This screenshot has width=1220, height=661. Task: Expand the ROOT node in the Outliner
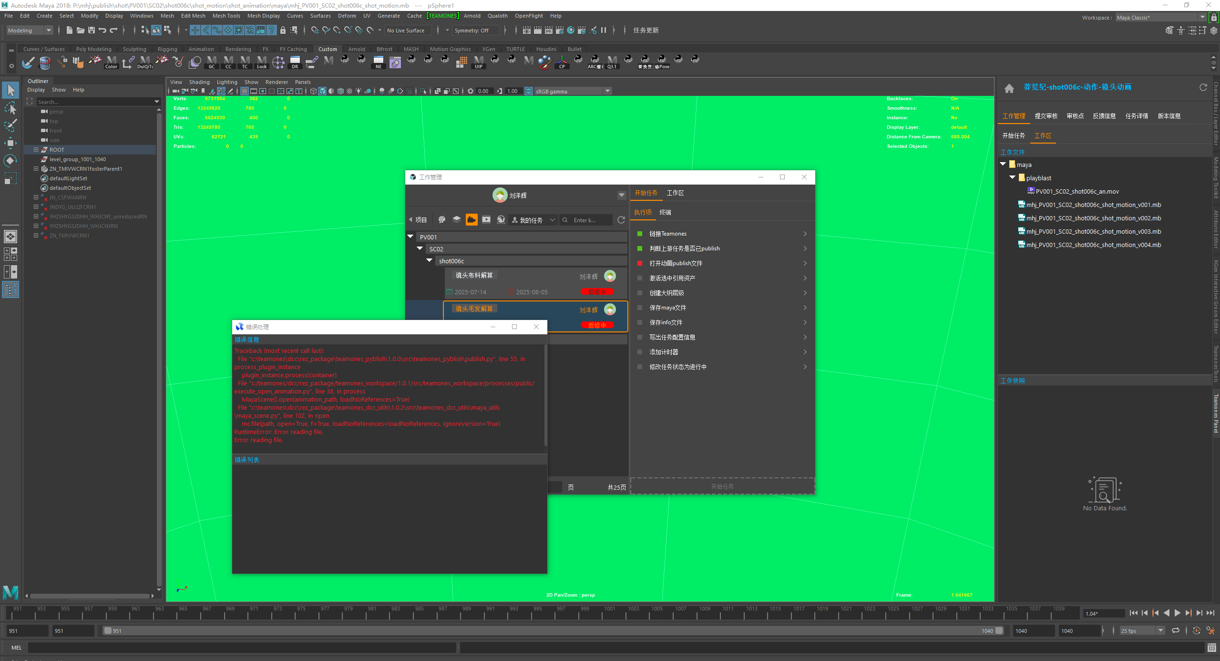[36, 150]
